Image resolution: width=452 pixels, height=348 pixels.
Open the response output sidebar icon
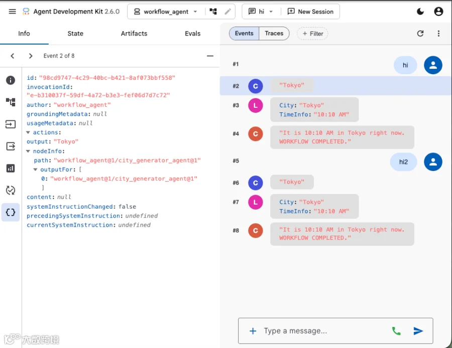(11, 146)
